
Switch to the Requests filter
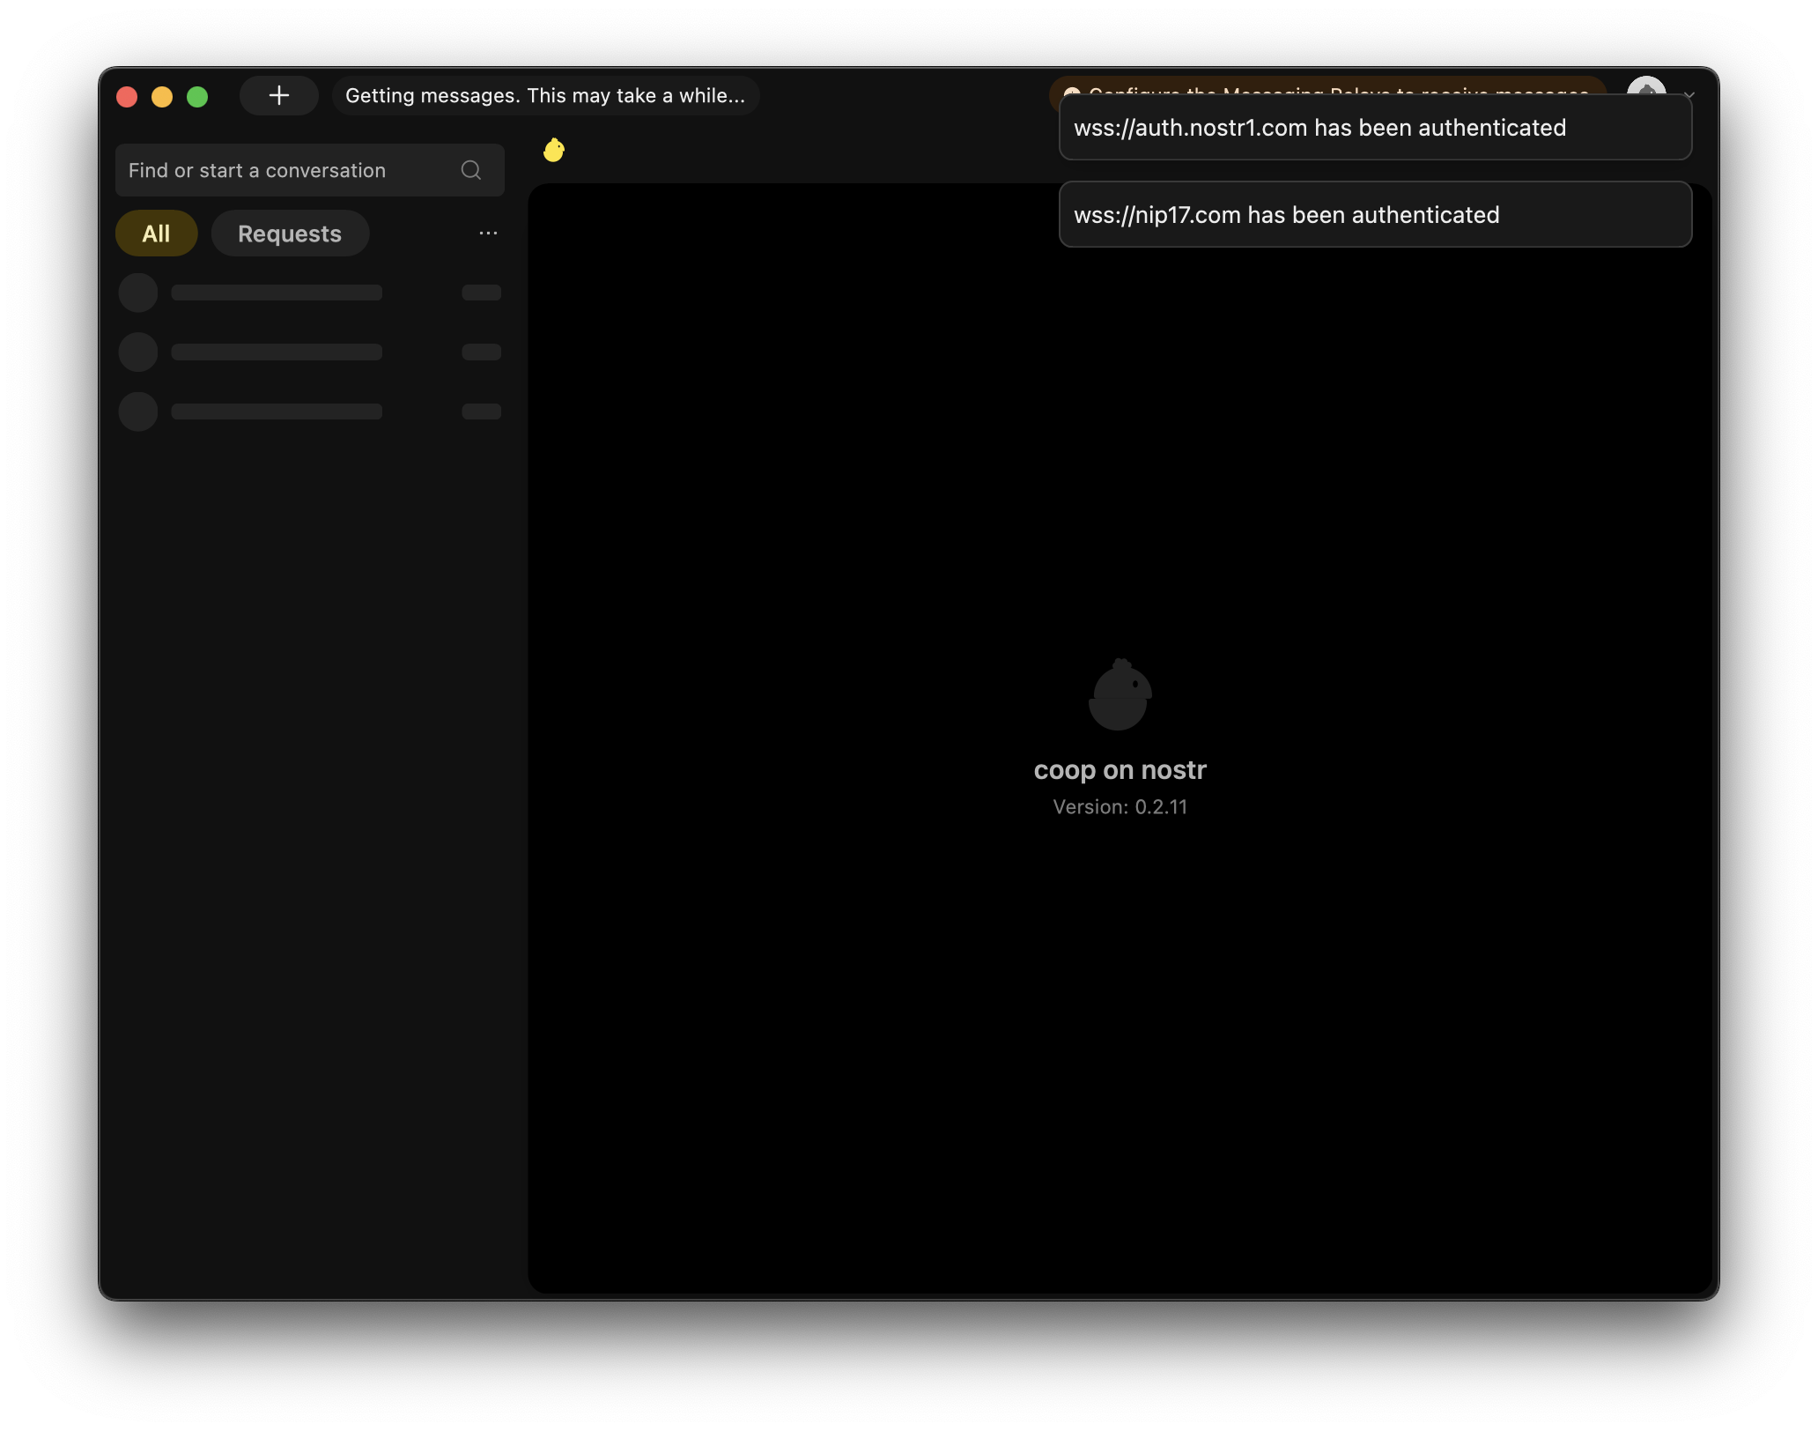point(290,234)
